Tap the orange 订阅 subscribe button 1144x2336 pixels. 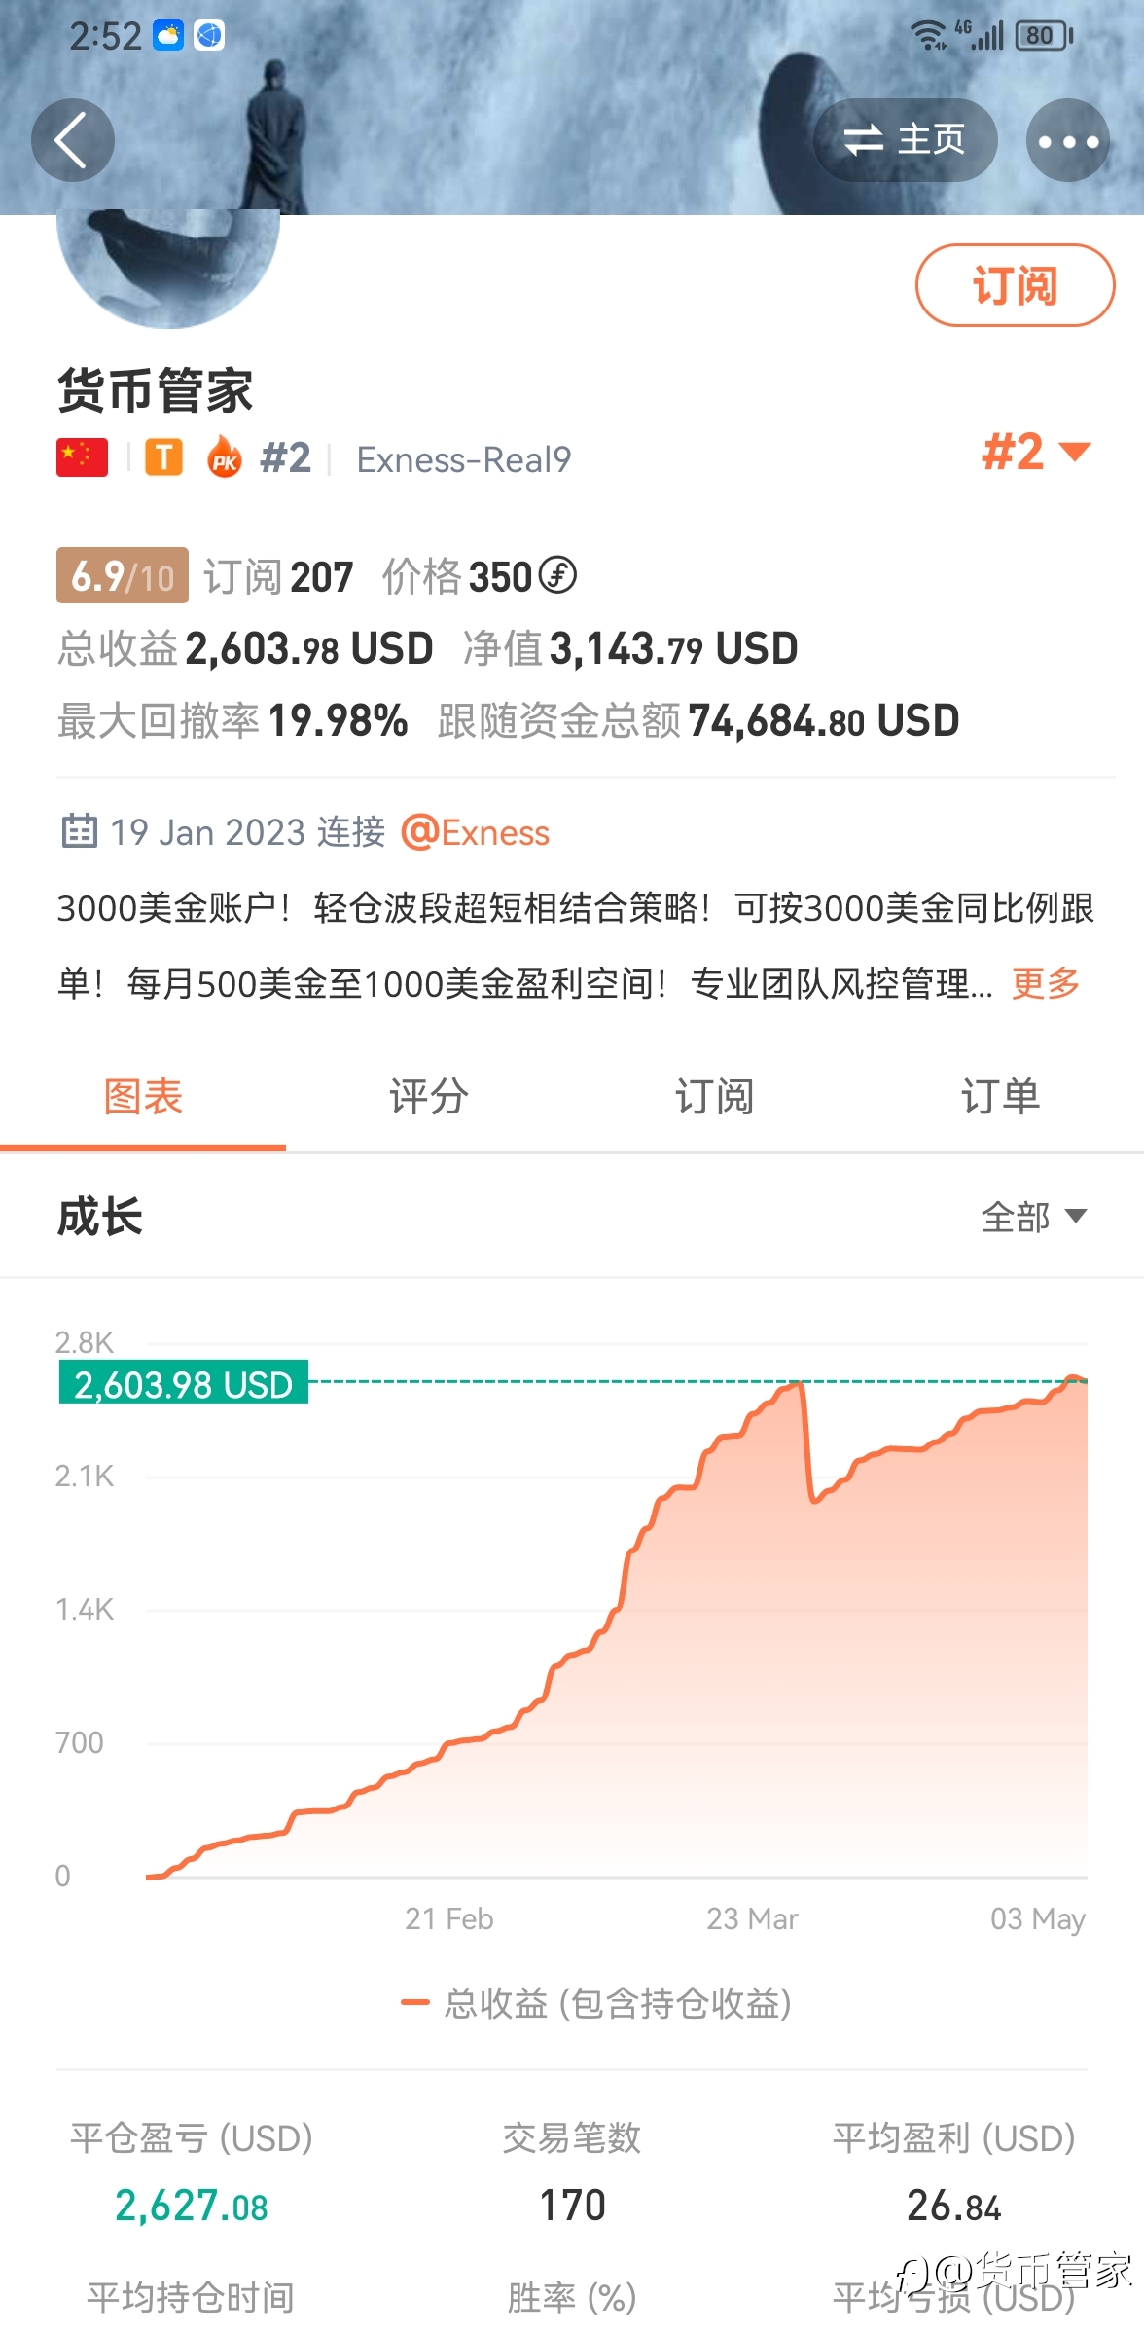(x=1015, y=285)
